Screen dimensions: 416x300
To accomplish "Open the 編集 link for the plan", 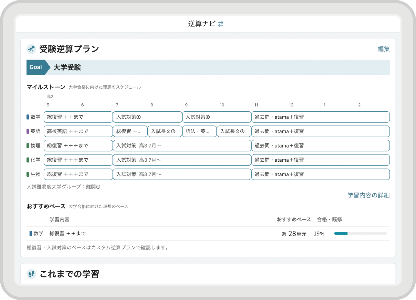I will pos(383,49).
